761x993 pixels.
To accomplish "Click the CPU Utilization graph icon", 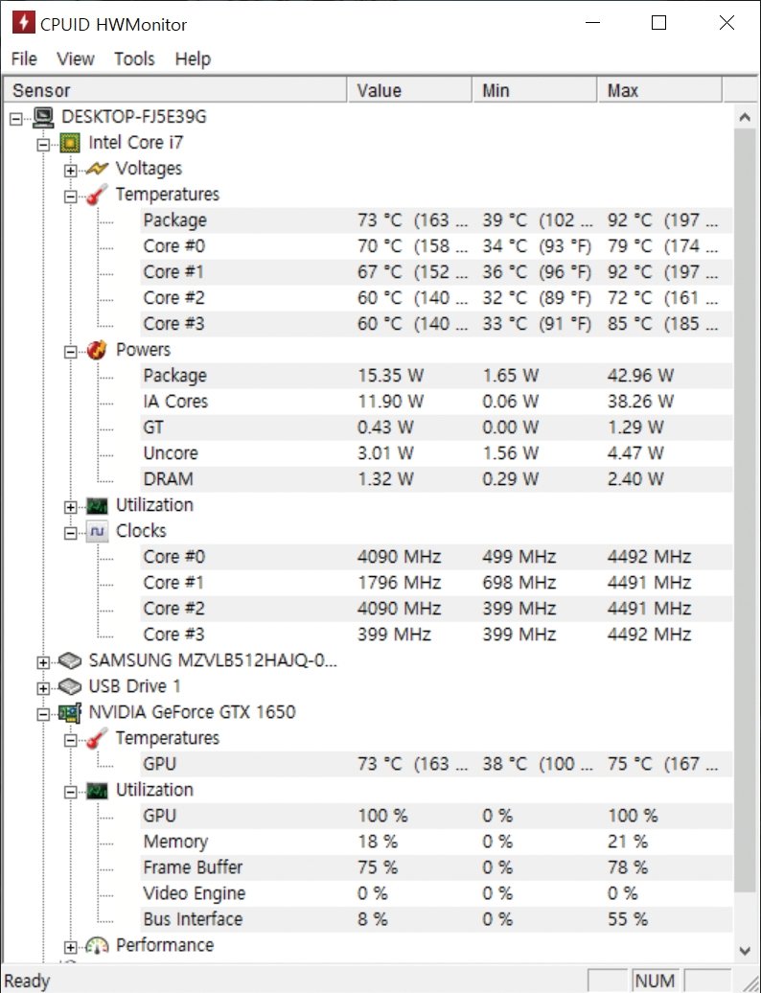I will (x=97, y=505).
